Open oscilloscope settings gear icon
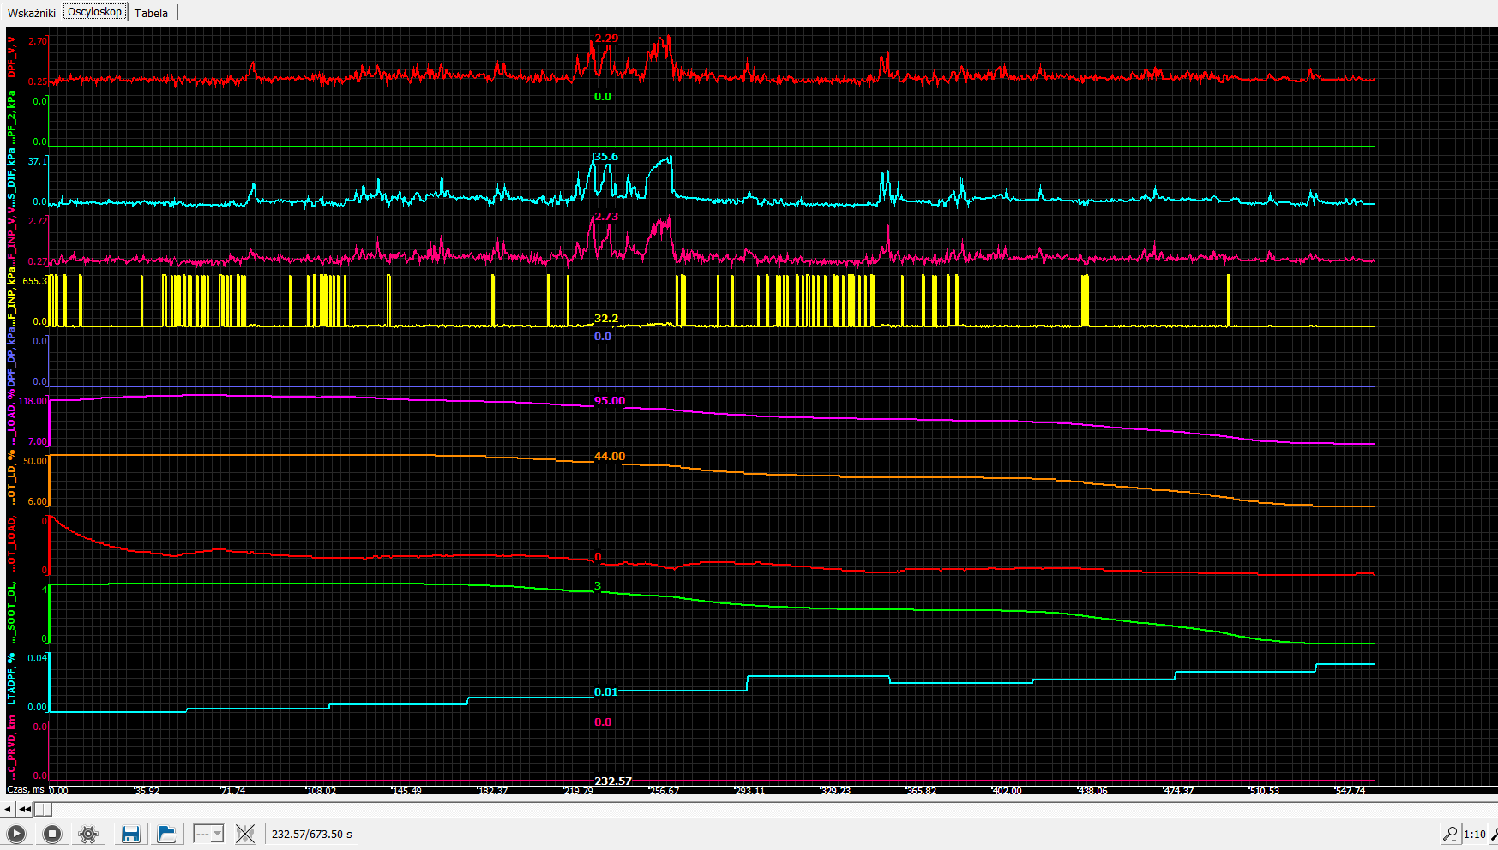 [x=88, y=834]
